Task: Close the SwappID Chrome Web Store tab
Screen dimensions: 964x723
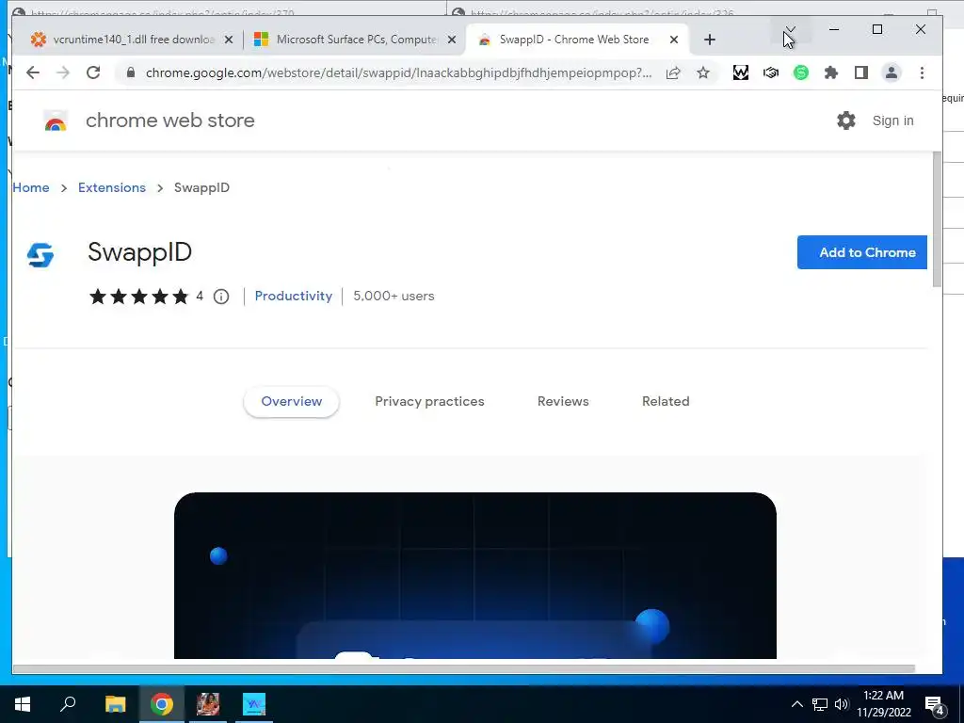Action: [x=674, y=40]
